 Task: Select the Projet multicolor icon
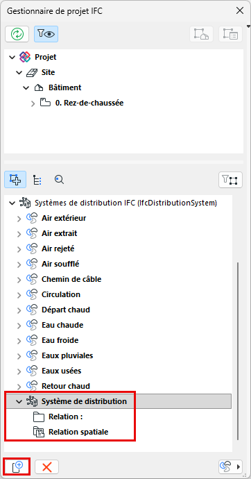25,57
